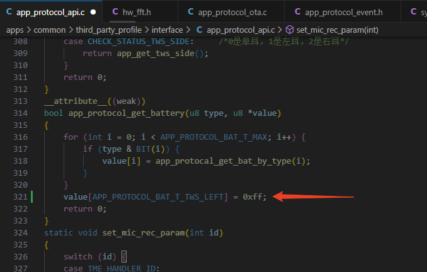The width and height of the screenshot is (427, 272).
Task: Click 'return 0;' on line 311
Action: point(85,77)
